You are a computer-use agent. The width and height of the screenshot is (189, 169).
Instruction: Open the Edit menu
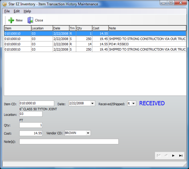[16, 11]
